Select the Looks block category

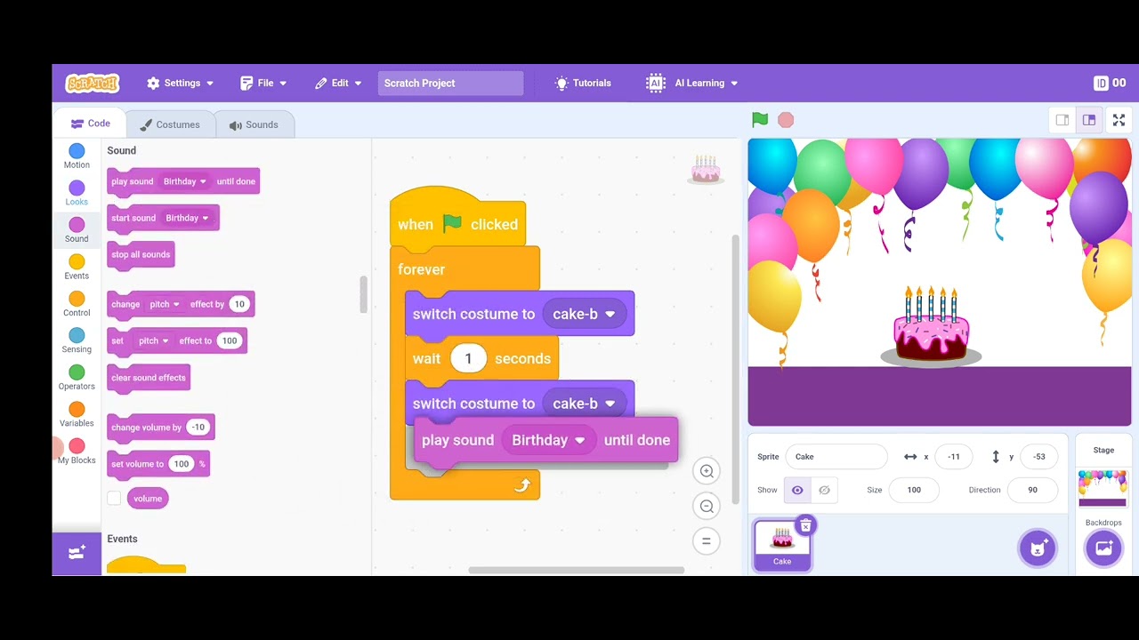(x=77, y=194)
